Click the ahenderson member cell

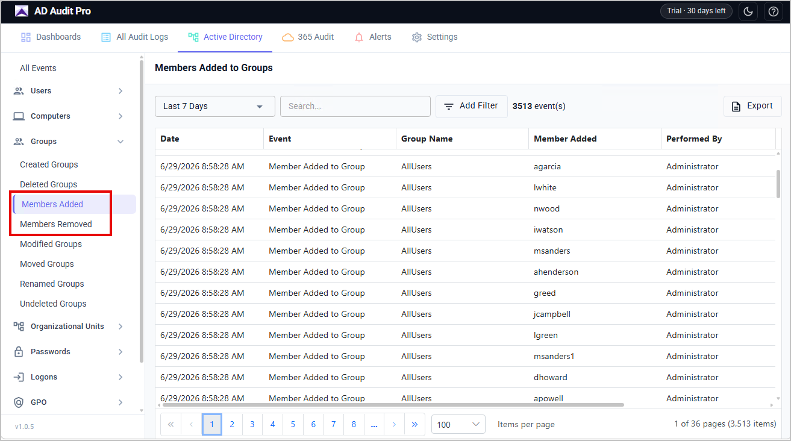click(x=595, y=272)
